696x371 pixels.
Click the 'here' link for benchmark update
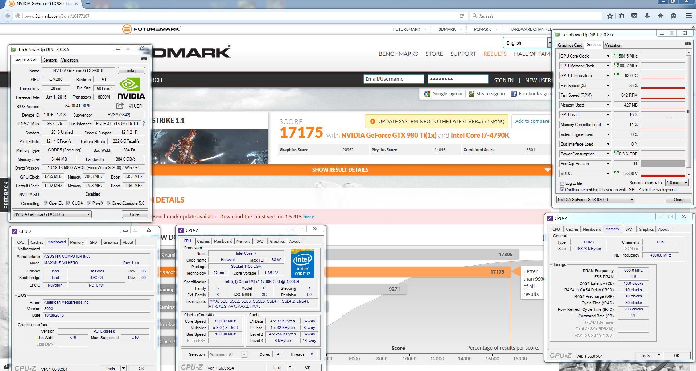(309, 217)
